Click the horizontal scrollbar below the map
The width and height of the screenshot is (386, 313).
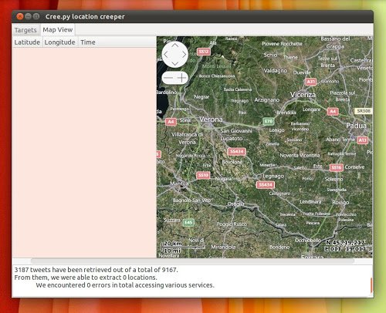click(192, 261)
